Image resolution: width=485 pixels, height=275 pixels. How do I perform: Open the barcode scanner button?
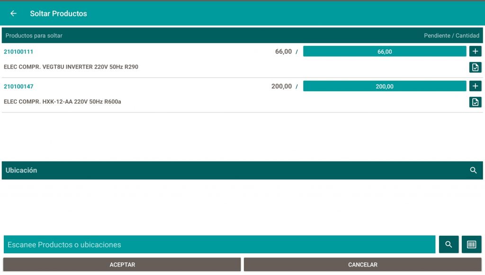[x=471, y=244]
